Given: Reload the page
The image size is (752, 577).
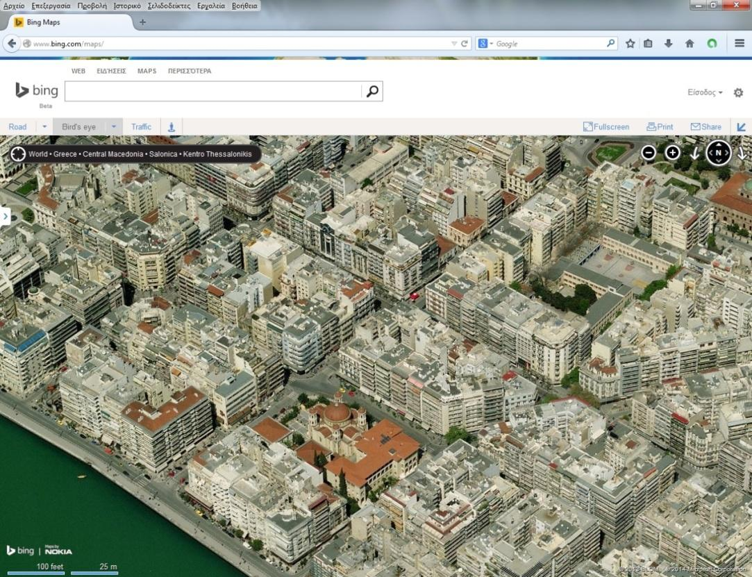Looking at the screenshot, I should (465, 44).
